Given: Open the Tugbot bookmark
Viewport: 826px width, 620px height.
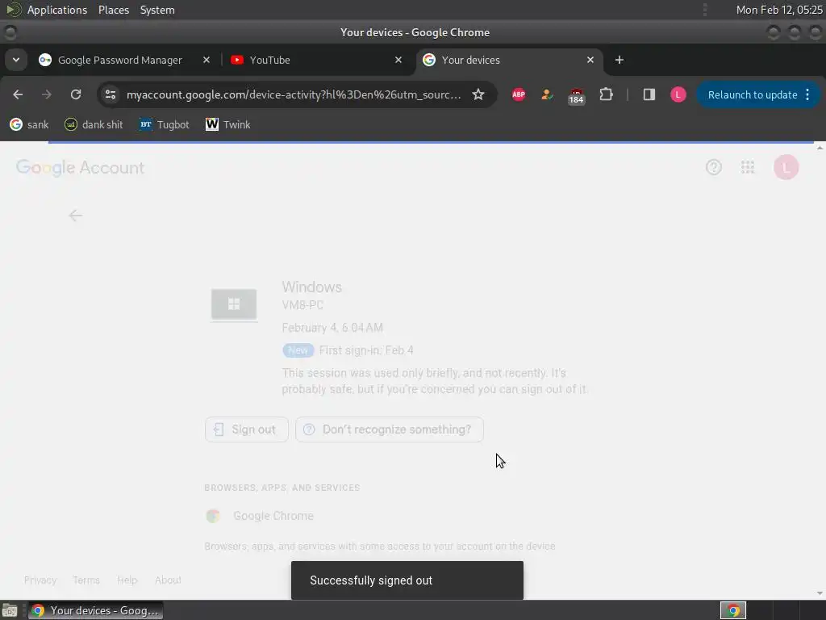Looking at the screenshot, I should point(164,124).
